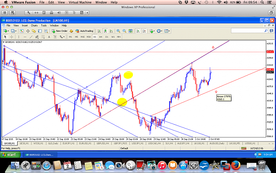Zoom out on the chart
The width and height of the screenshot is (276, 173).
click(125, 31)
